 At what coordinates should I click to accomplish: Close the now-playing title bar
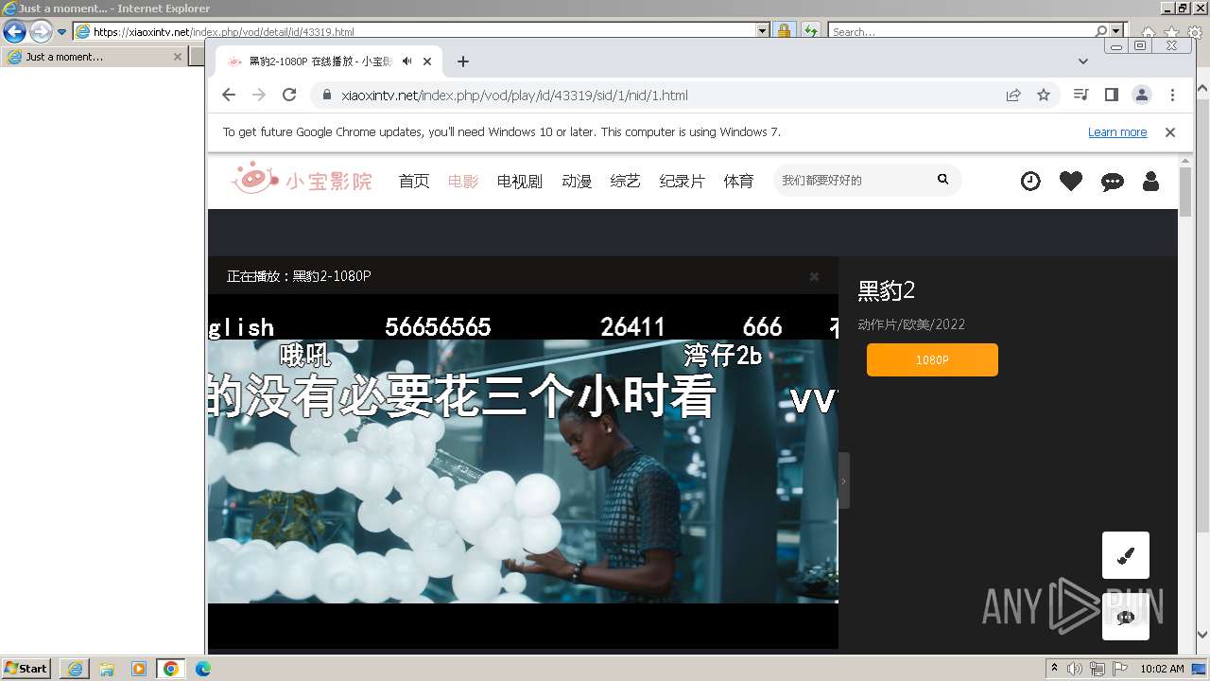click(x=814, y=277)
